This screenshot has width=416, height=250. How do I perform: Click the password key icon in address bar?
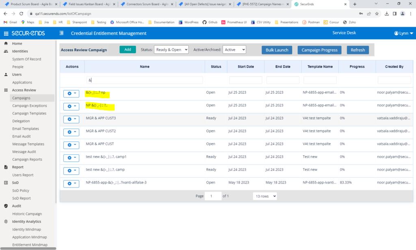tap(361, 13)
